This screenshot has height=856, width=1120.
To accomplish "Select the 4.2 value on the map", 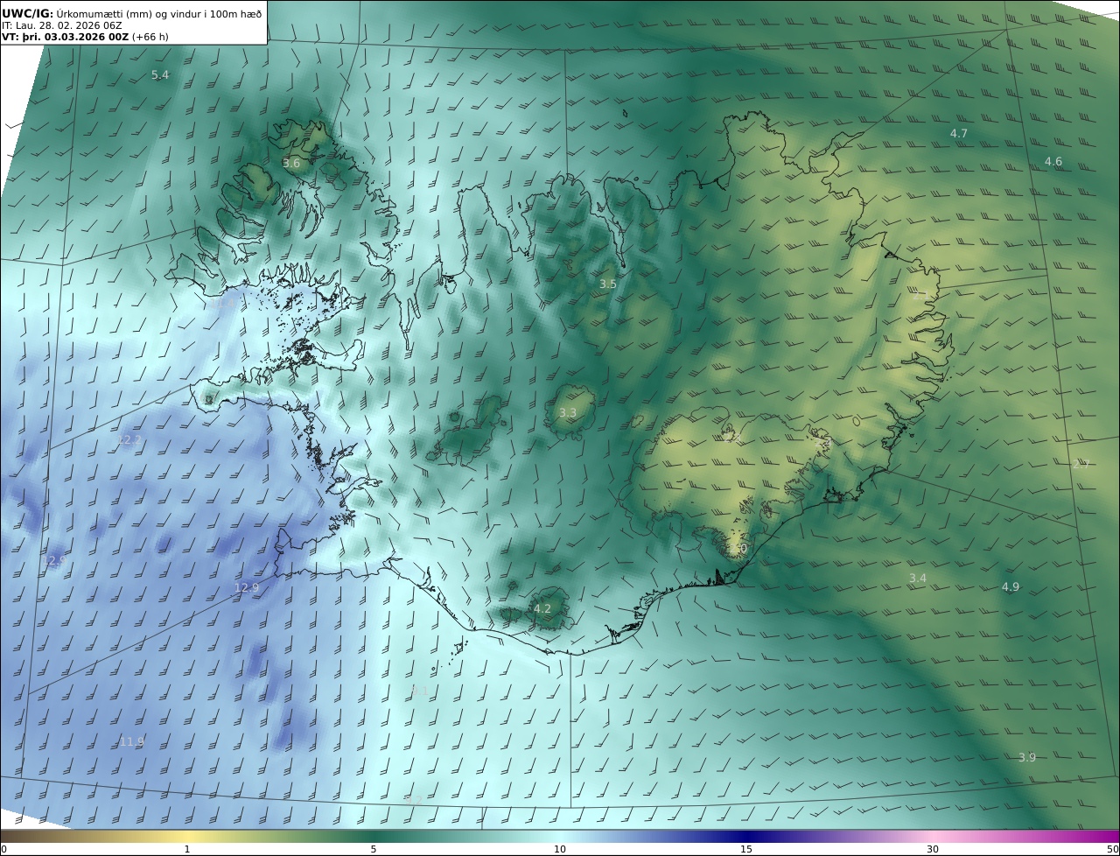I will coord(542,609).
